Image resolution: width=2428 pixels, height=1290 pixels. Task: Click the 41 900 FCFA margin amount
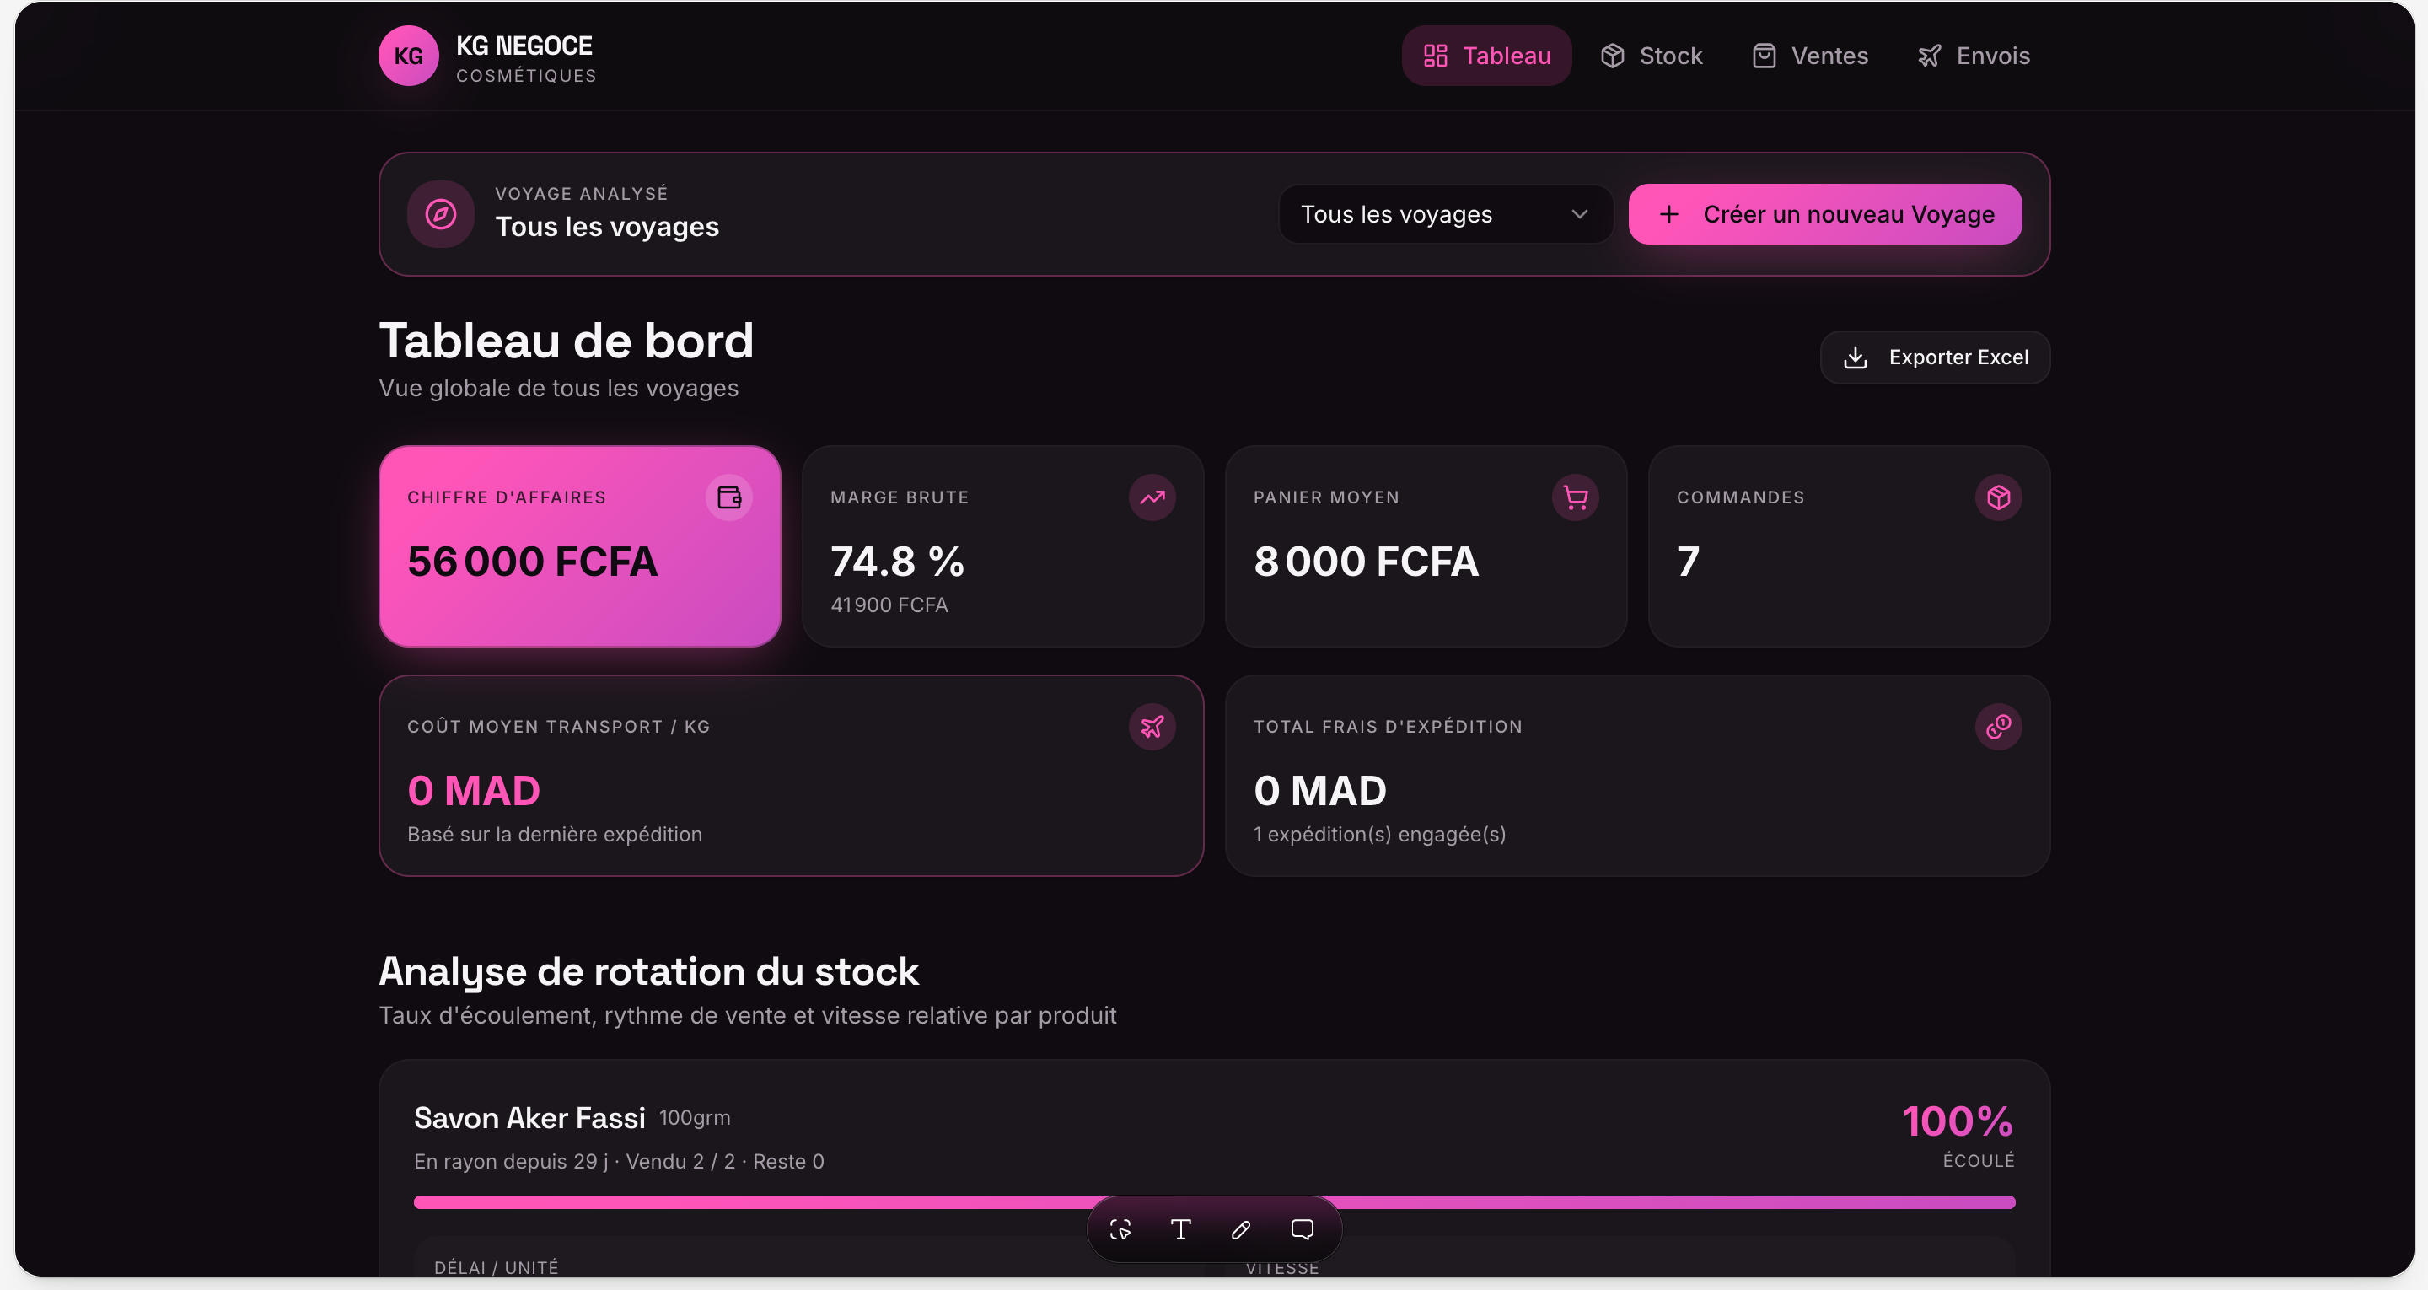tap(889, 605)
